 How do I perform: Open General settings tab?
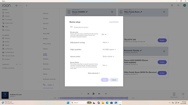46,14
